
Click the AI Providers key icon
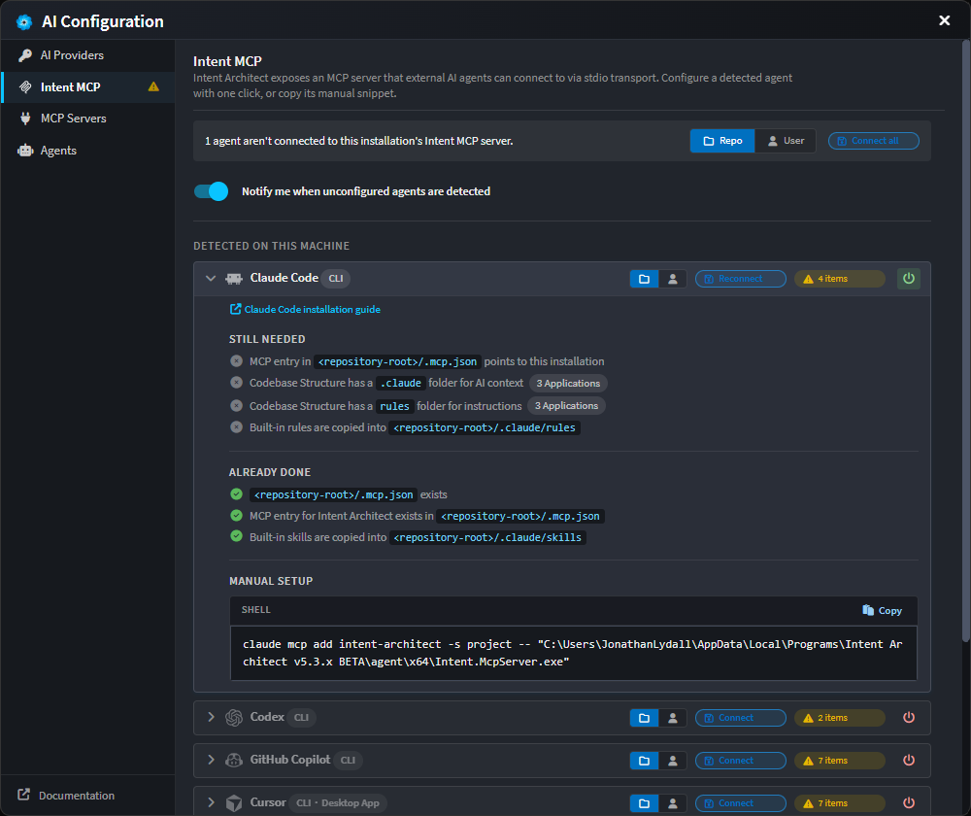point(25,55)
